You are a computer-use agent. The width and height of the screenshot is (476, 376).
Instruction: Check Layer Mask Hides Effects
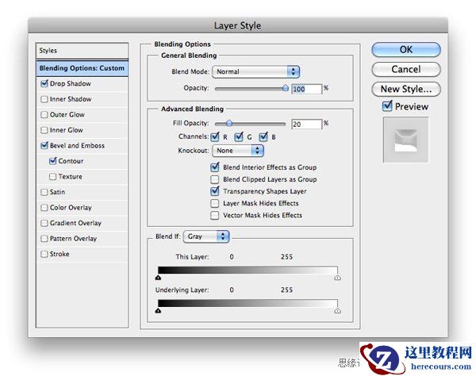click(215, 203)
